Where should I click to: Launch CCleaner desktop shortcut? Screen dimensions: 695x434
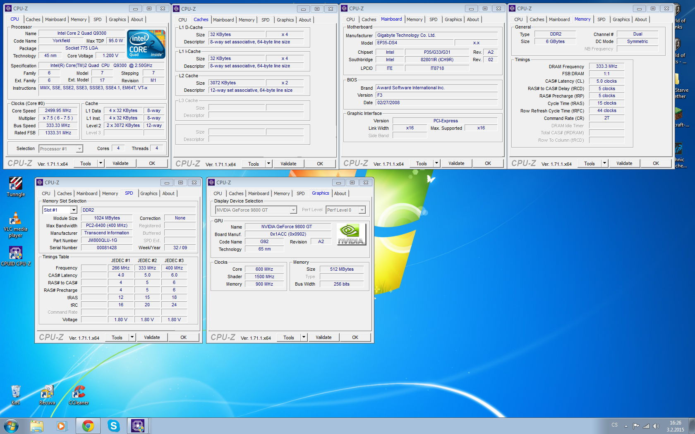[x=79, y=395]
